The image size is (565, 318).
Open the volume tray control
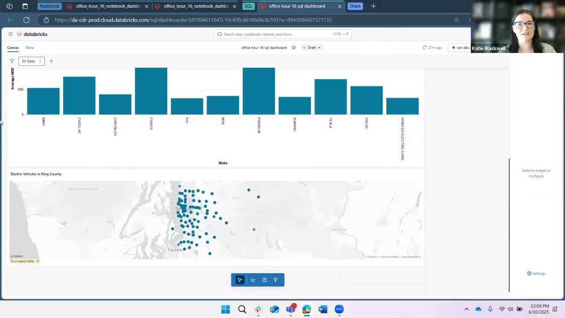click(x=510, y=309)
